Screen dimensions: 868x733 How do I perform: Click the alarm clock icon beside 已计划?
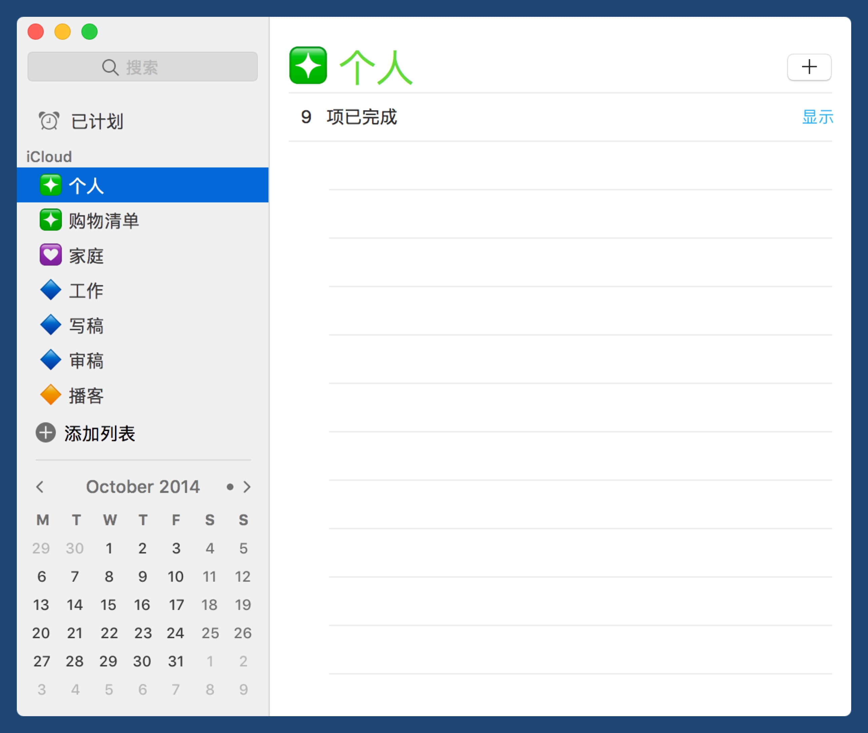pos(49,121)
